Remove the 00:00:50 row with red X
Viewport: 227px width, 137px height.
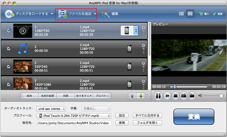click(x=143, y=49)
